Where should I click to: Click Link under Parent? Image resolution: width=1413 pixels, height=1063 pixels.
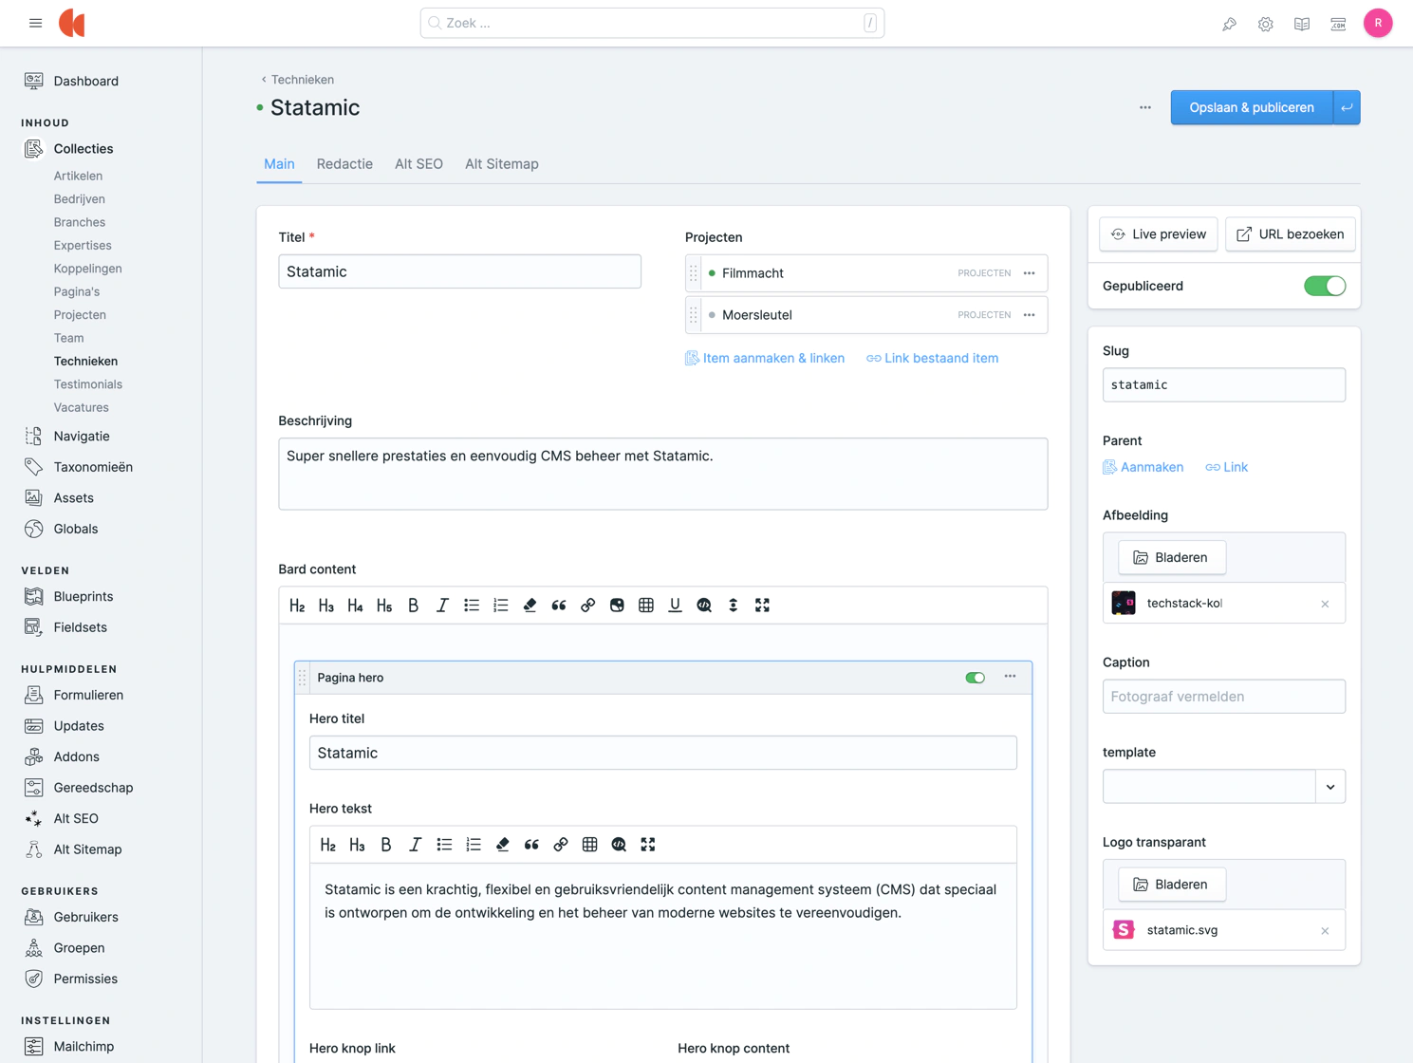pos(1227,467)
